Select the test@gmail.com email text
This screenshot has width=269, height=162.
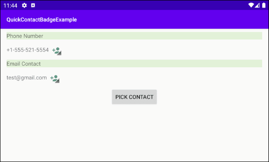[27, 78]
